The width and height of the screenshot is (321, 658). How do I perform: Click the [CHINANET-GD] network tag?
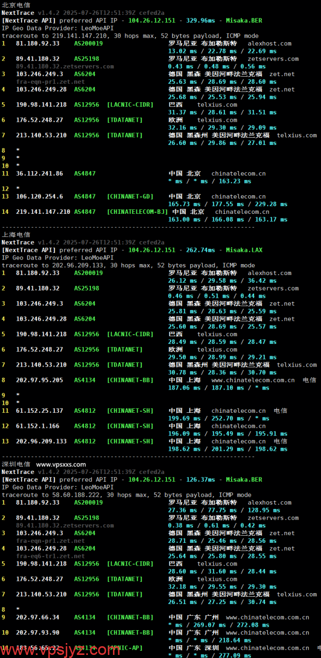point(130,196)
